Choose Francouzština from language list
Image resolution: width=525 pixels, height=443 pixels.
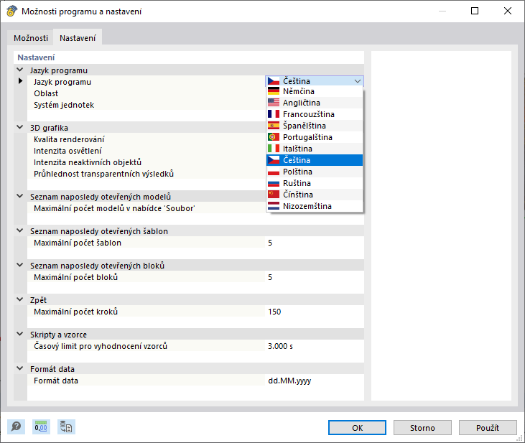click(x=315, y=114)
